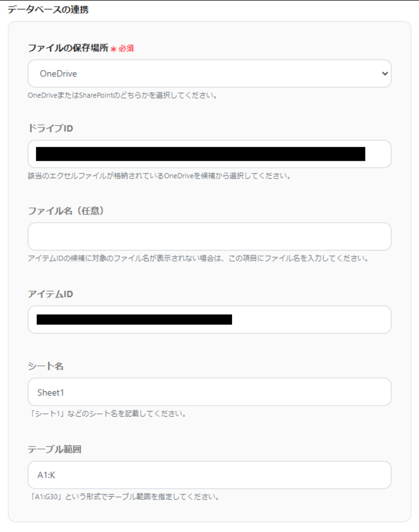The image size is (419, 532).
Task: Click the シート名 label text
Action: coord(46,366)
